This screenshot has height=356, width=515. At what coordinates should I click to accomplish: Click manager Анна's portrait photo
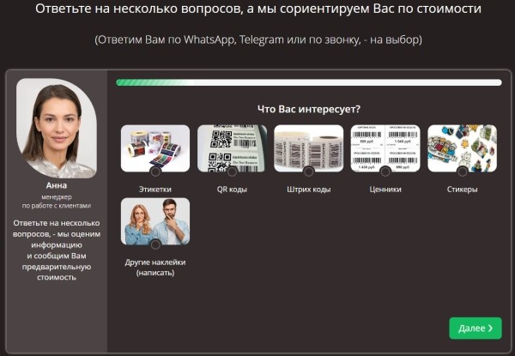[x=57, y=129]
